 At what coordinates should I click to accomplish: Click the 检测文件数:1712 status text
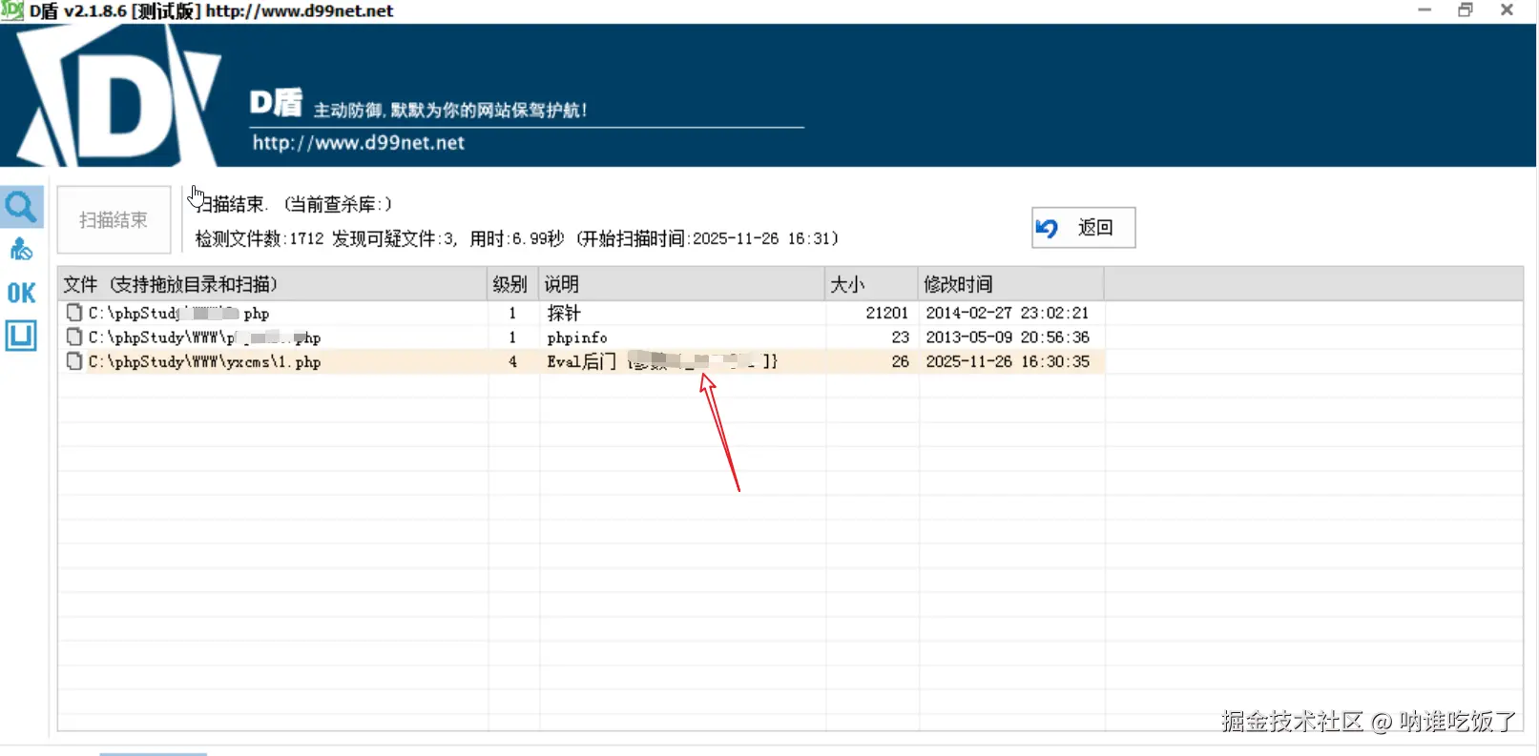pyautogui.click(x=260, y=238)
